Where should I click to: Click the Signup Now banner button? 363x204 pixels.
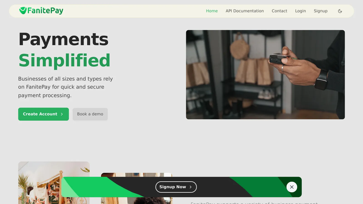pos(176,187)
